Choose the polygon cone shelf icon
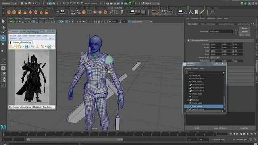Viewport: 258px width, 145px height. [25, 12]
